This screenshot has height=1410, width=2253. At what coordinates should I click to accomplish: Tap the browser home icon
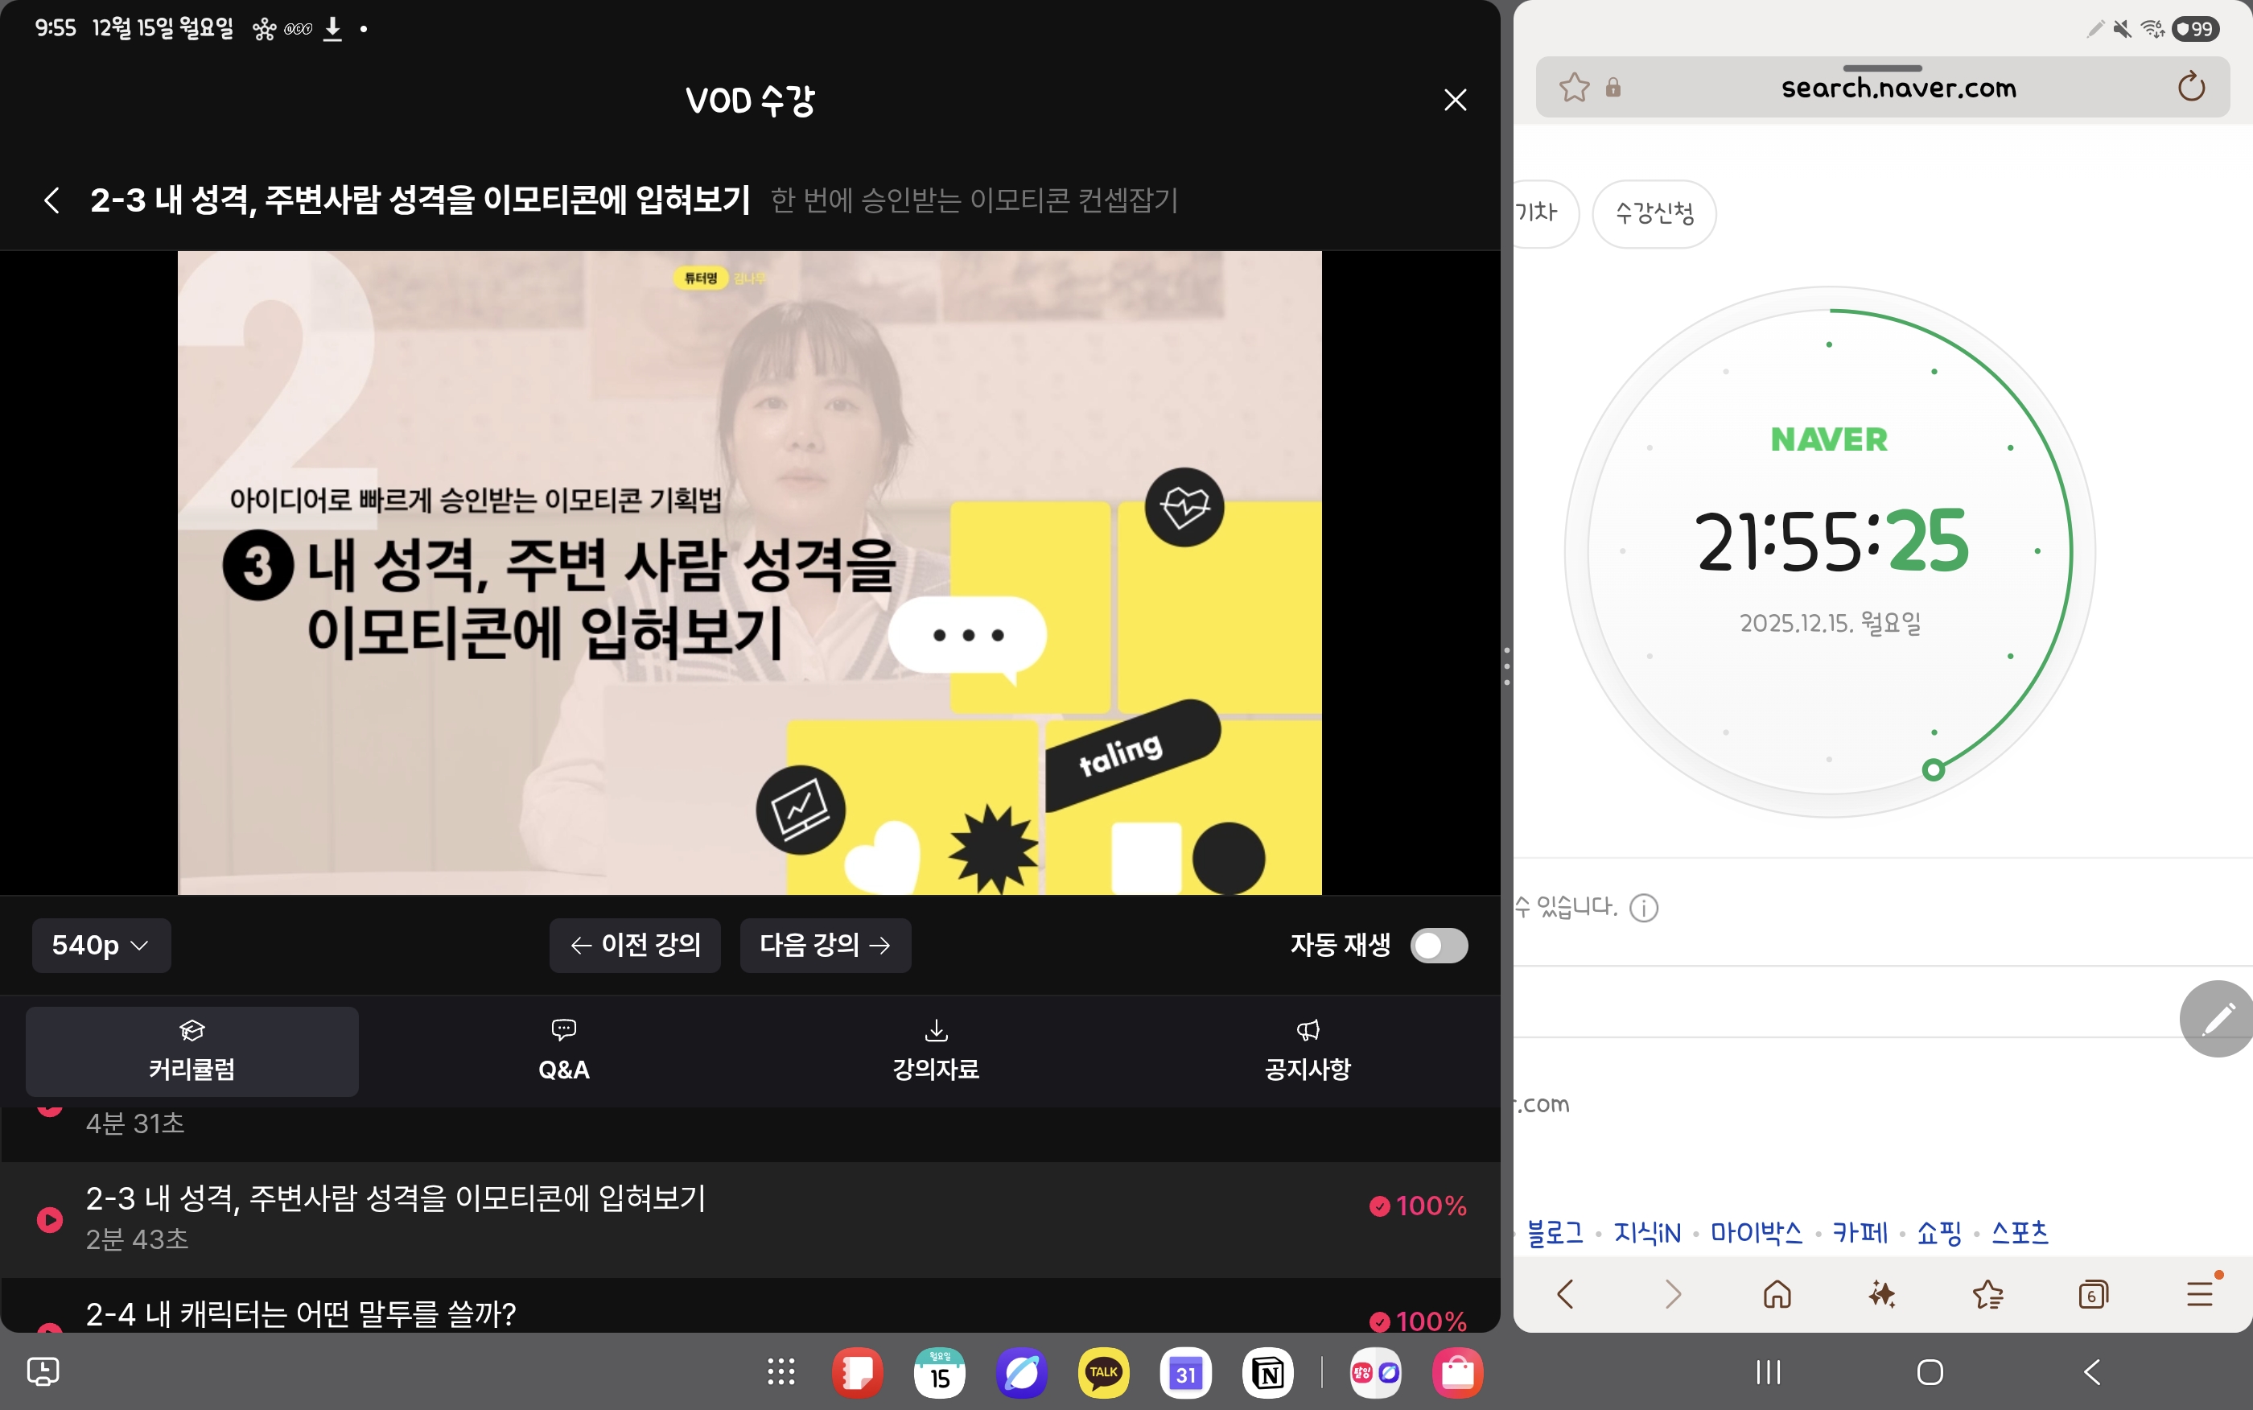[x=1777, y=1294]
